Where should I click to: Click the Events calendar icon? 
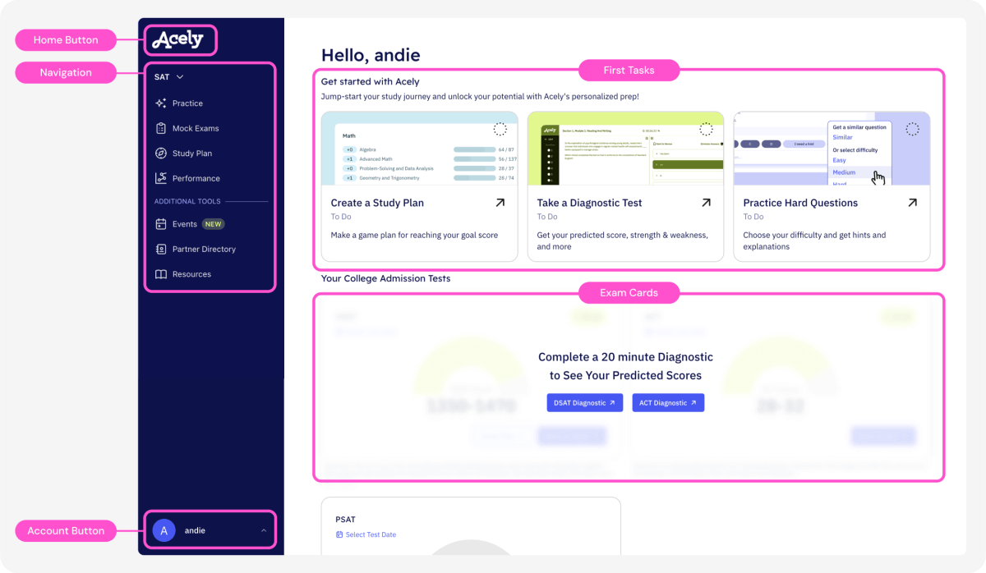tap(161, 224)
